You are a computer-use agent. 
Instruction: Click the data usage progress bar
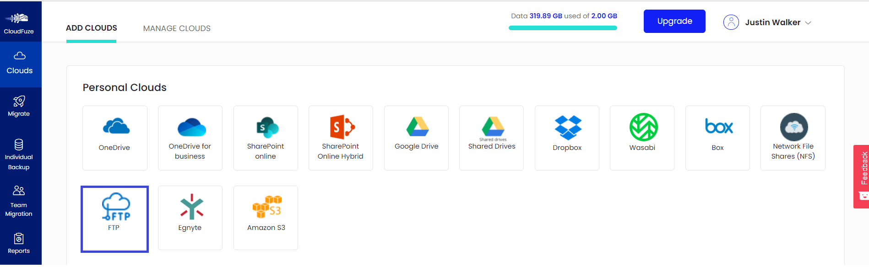[563, 28]
